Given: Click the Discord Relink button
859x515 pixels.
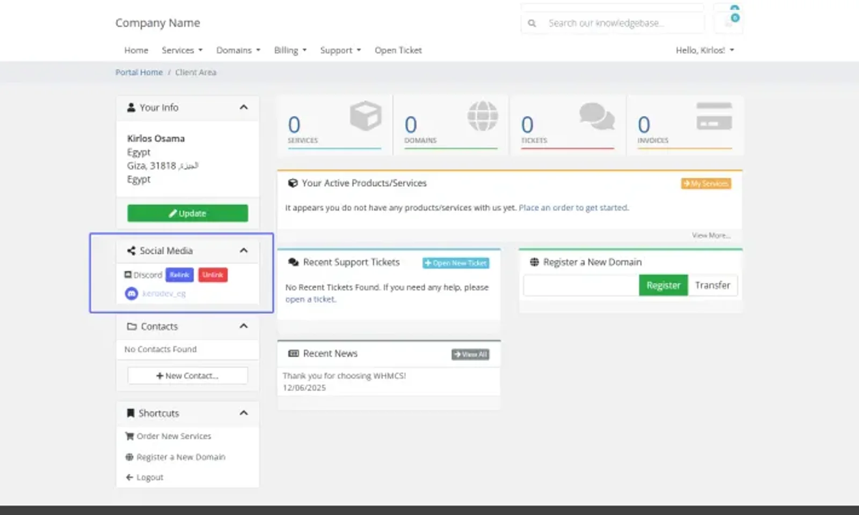Looking at the screenshot, I should coord(179,275).
